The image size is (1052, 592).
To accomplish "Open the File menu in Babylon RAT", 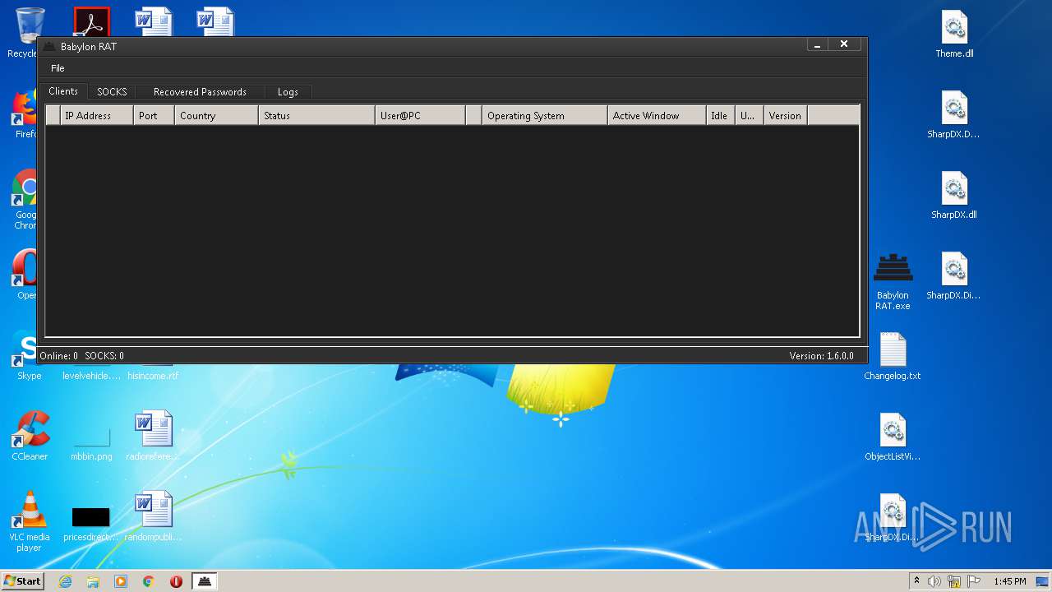I will pos(58,68).
